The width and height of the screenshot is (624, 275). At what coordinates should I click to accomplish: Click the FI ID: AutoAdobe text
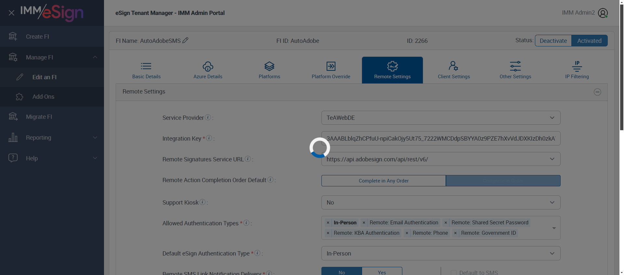click(298, 41)
